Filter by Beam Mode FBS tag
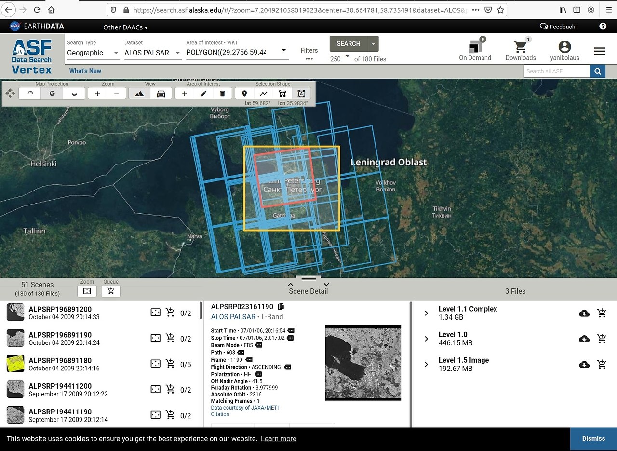 (259, 345)
